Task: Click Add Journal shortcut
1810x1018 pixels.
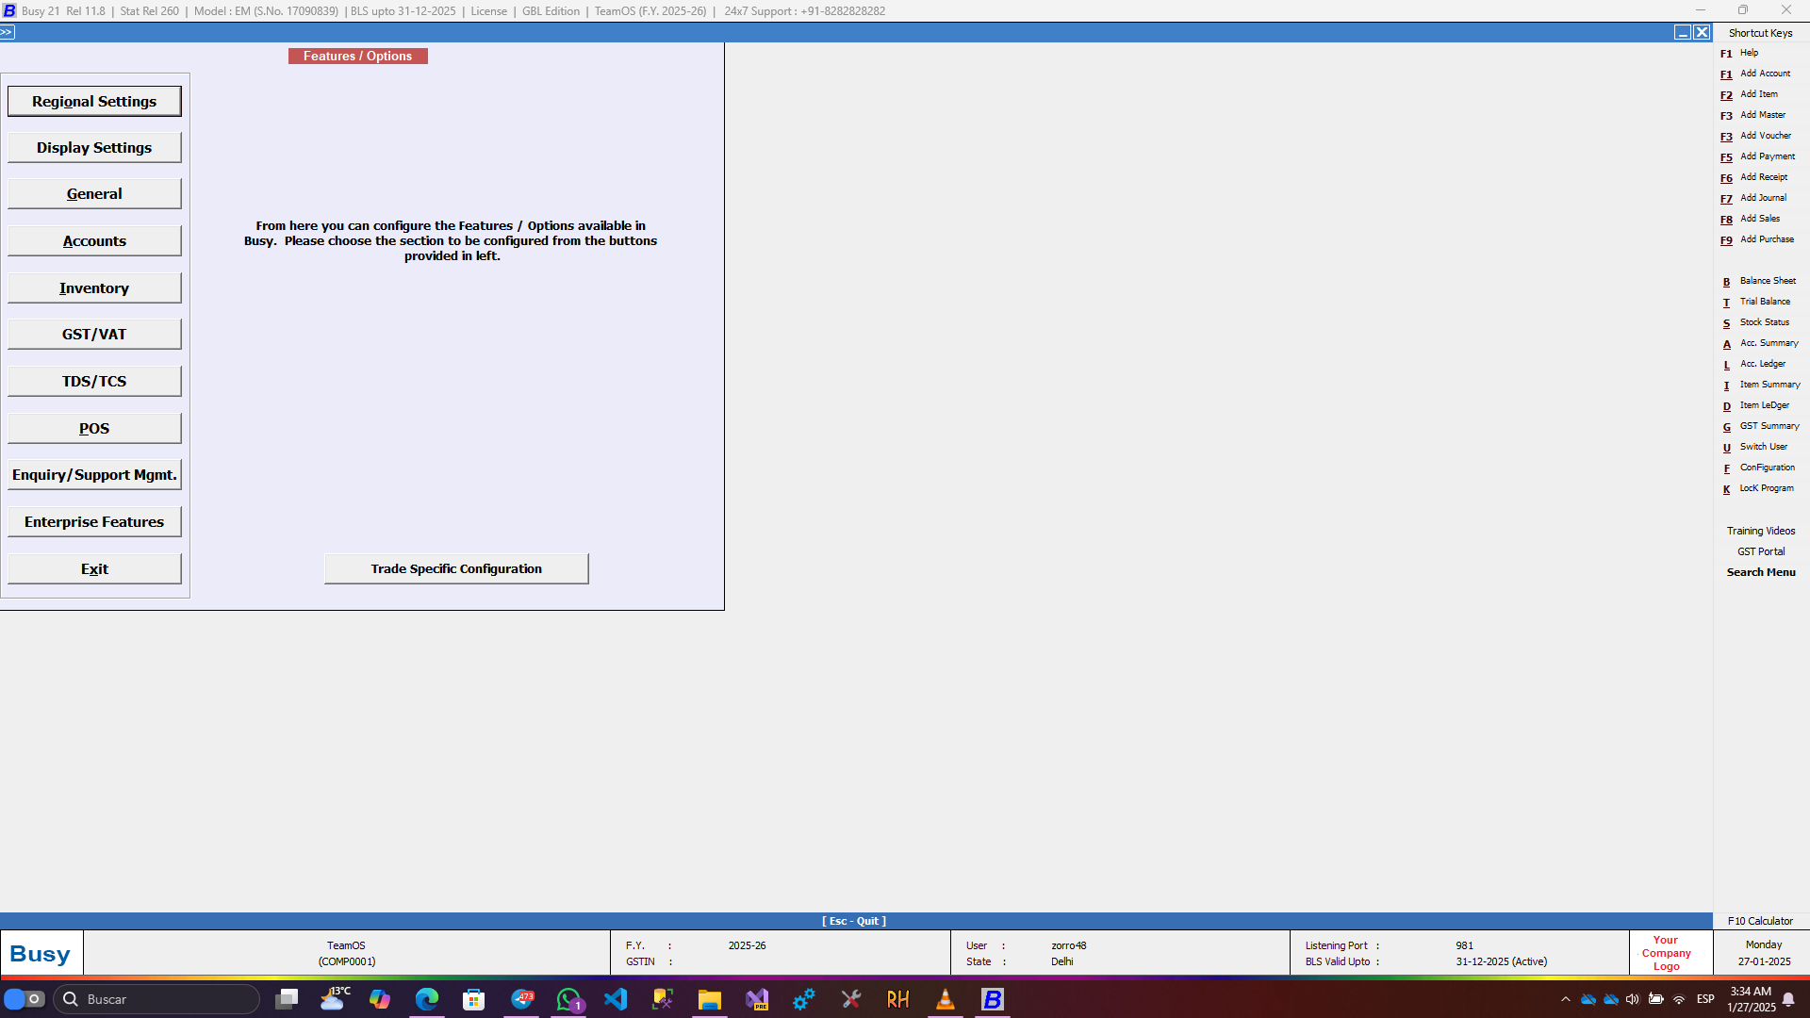Action: click(x=1753, y=198)
